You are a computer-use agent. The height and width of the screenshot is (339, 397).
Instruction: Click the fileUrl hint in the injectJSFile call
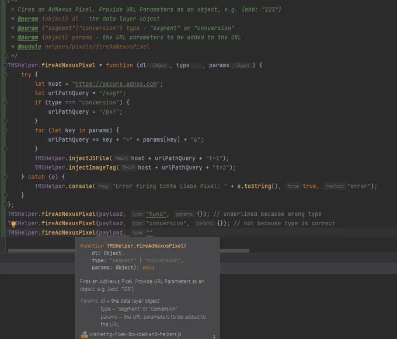121,158
